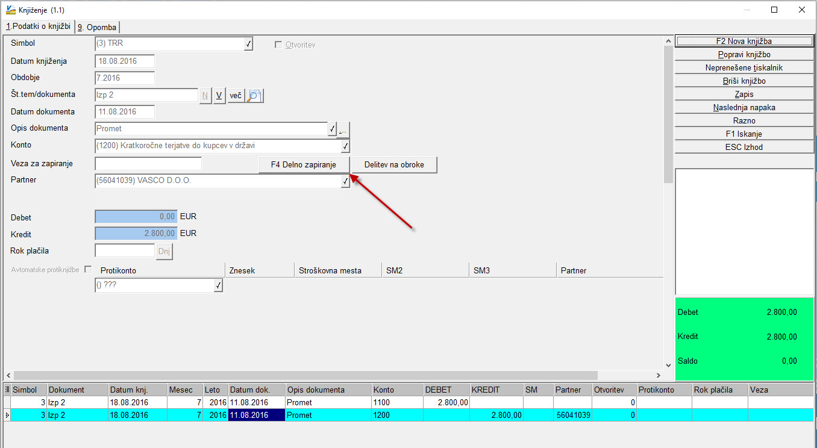Click the 56041039 partner cell

coord(573,415)
